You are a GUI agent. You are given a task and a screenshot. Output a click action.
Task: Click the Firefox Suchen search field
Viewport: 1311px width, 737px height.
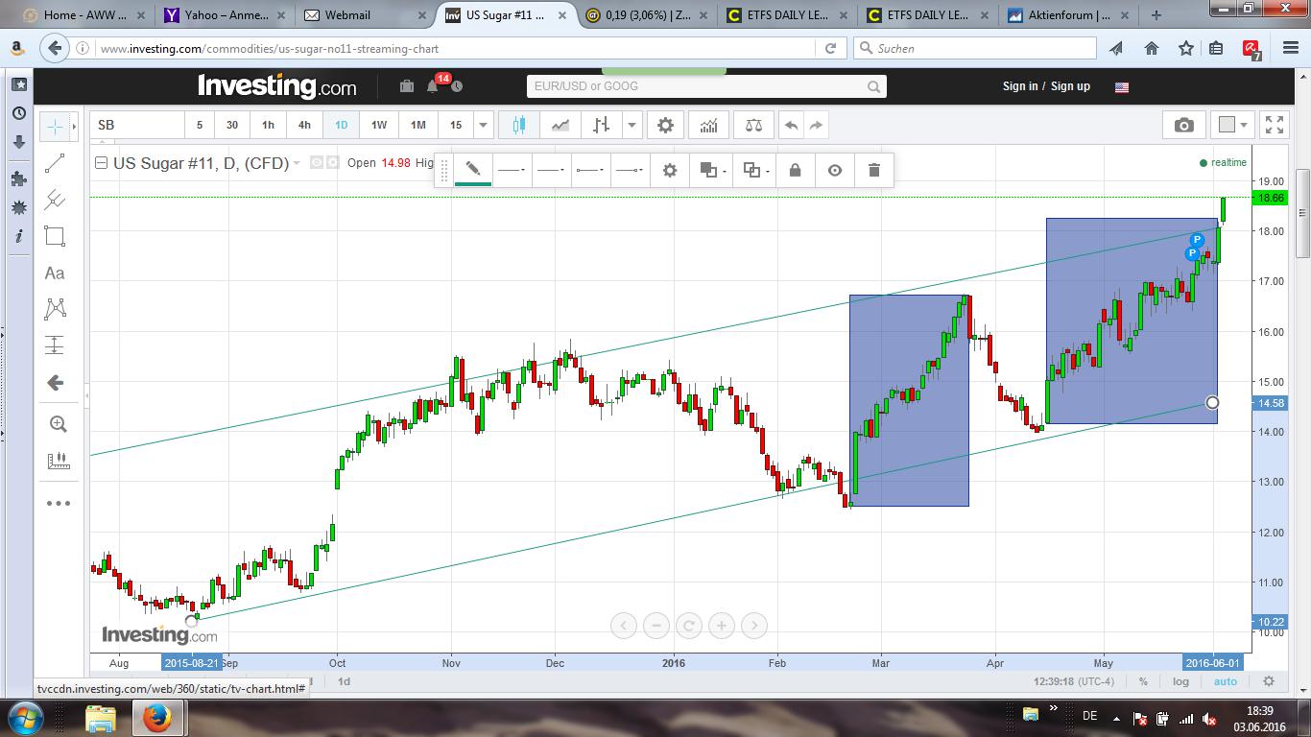(975, 48)
